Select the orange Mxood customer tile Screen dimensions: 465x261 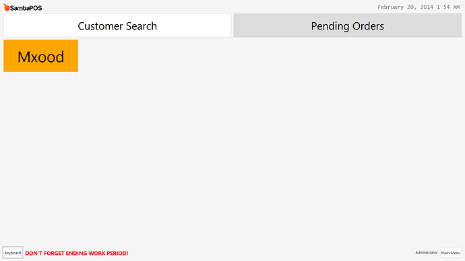(40, 56)
